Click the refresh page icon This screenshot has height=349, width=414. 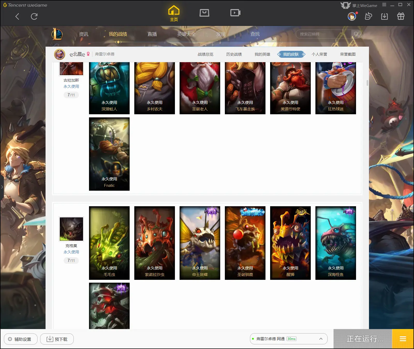click(x=34, y=17)
